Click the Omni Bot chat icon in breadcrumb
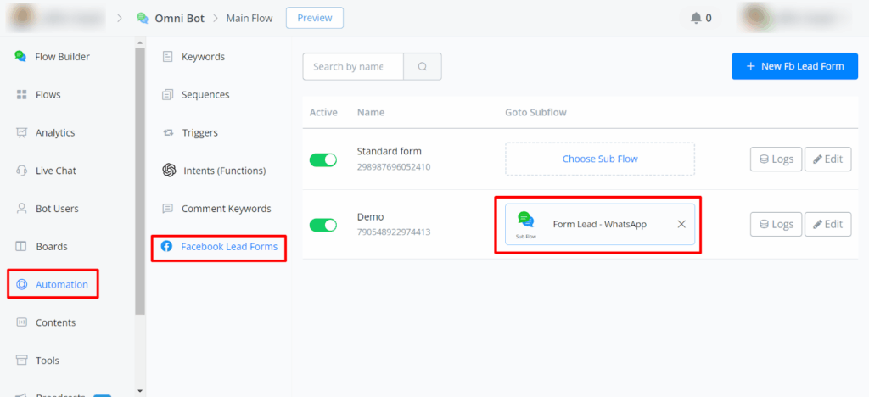The width and height of the screenshot is (869, 397). point(143,18)
